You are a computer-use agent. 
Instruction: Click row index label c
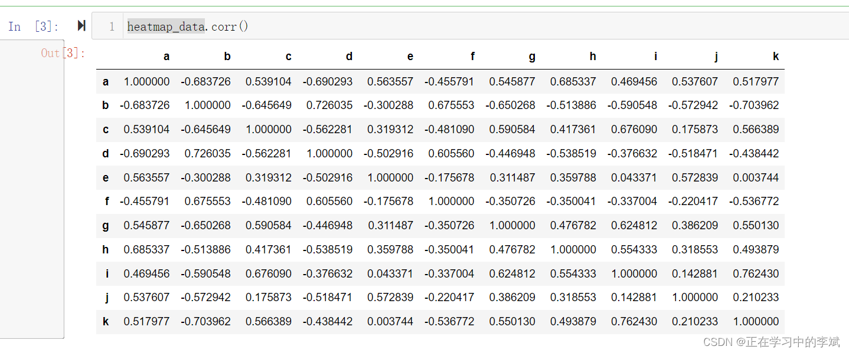(106, 129)
